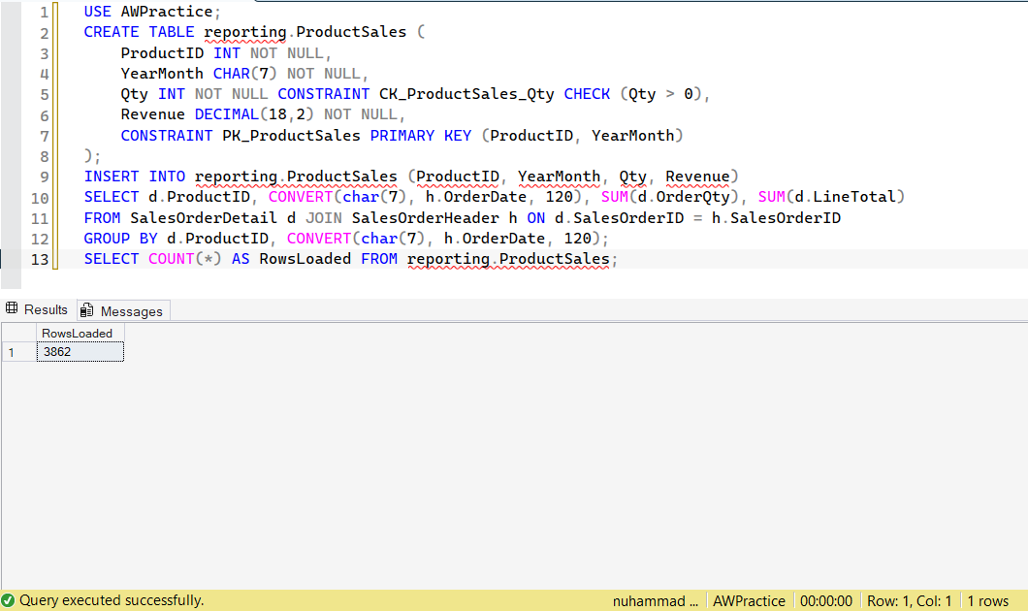This screenshot has width=1028, height=611.
Task: Click 'INSERT INTO' keyword on line 9
Action: pos(135,177)
